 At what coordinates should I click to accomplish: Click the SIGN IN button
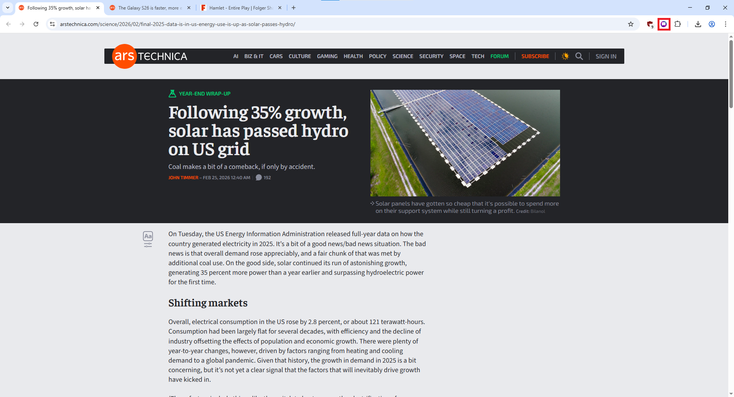(x=606, y=56)
